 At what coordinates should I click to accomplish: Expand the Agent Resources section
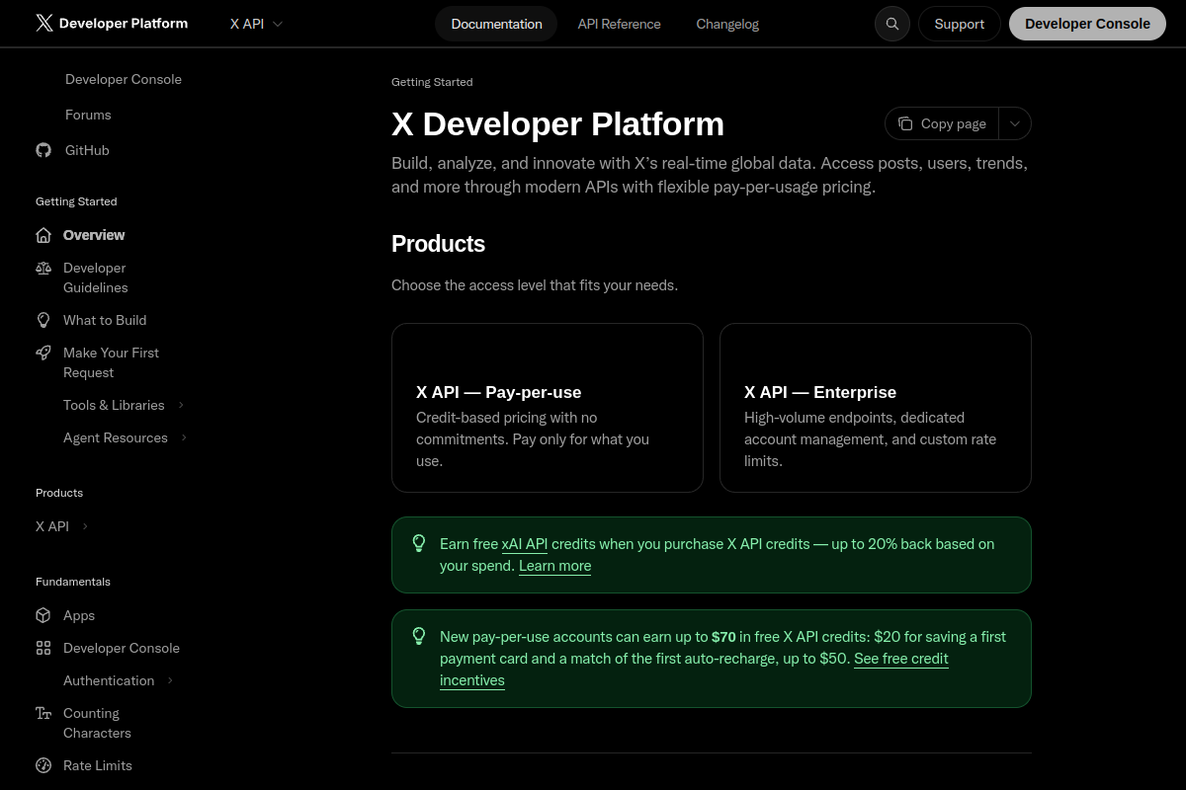click(x=184, y=437)
